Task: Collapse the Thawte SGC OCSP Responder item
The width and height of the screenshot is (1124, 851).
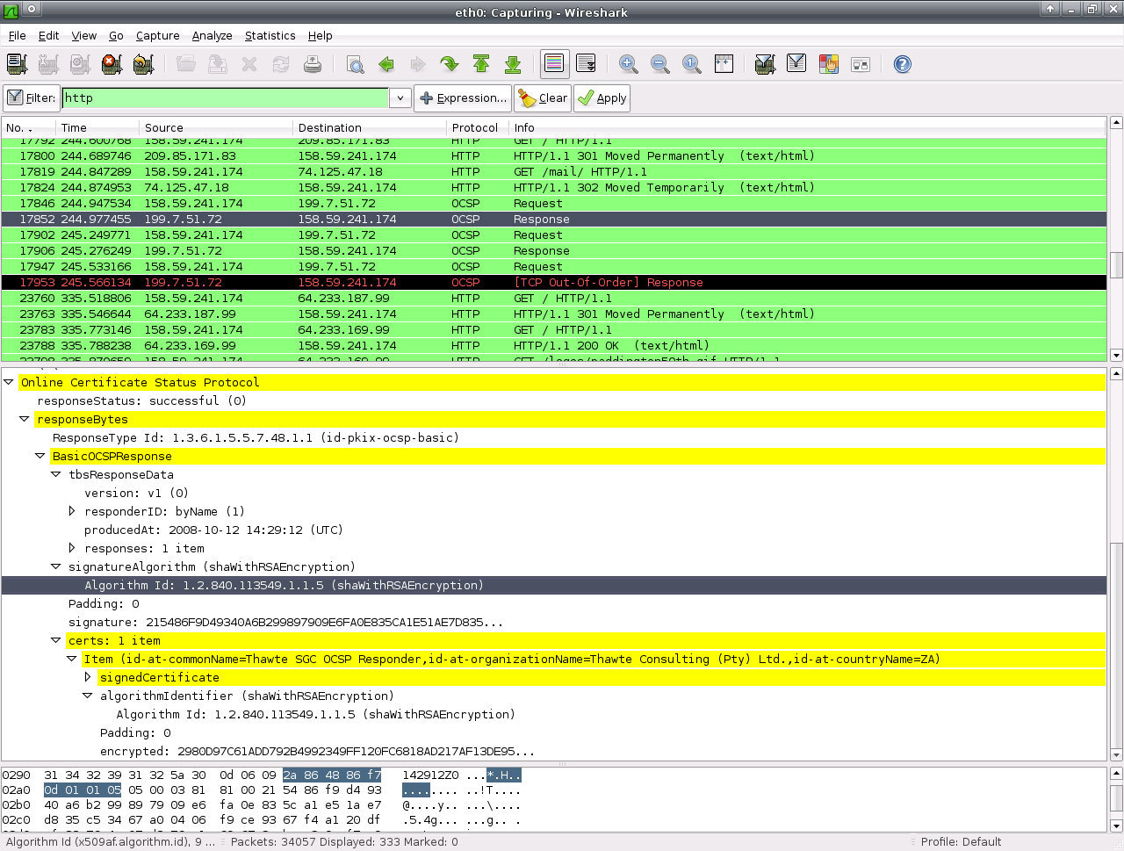Action: tap(72, 659)
